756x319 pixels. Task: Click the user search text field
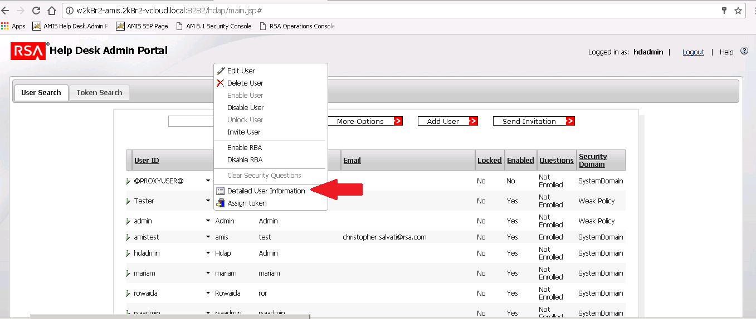click(x=191, y=121)
